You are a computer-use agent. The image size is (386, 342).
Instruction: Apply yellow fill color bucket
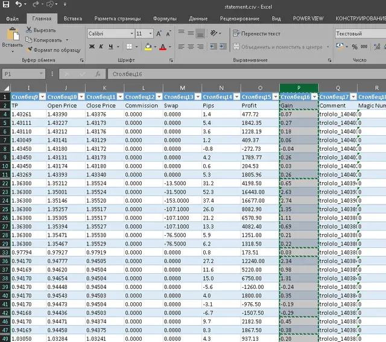coord(148,46)
